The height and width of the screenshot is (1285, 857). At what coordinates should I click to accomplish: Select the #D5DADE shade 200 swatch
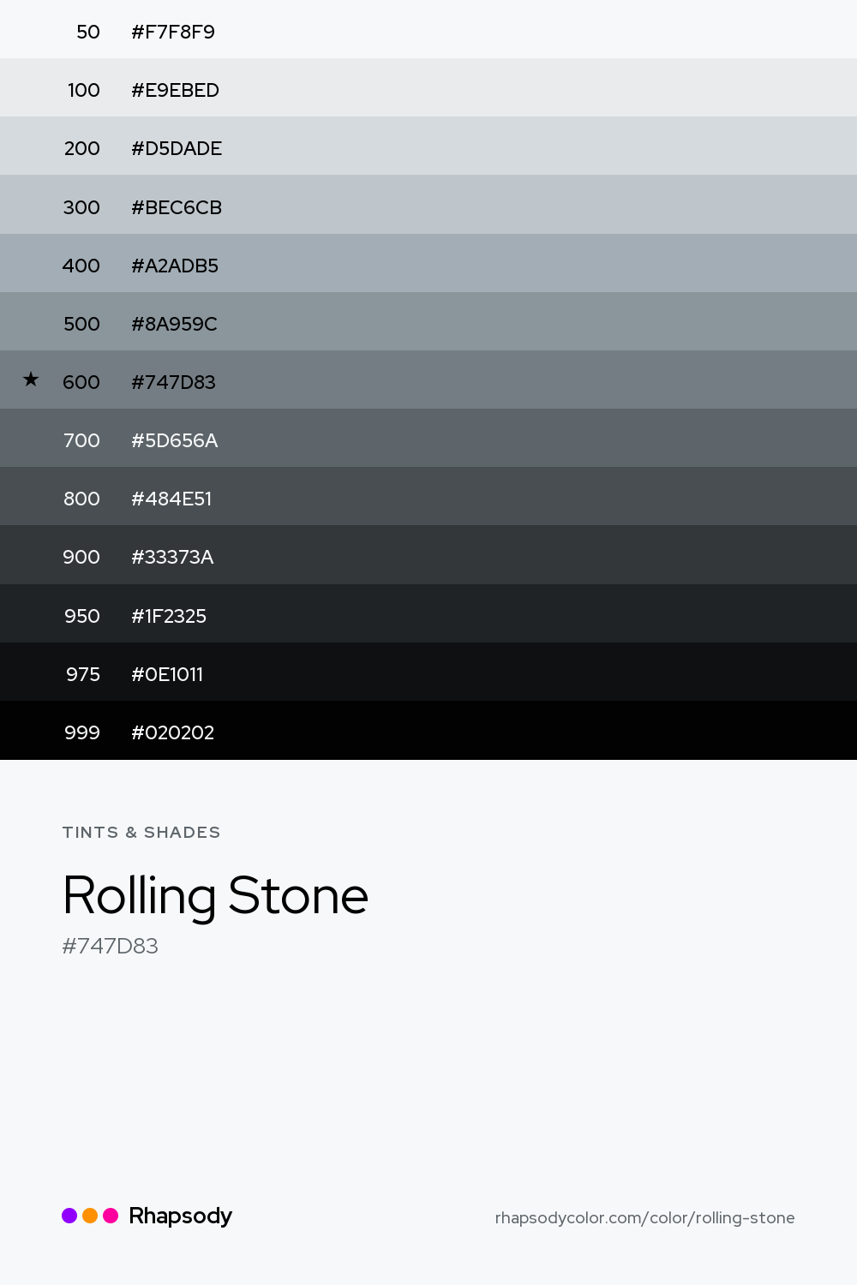[428, 146]
